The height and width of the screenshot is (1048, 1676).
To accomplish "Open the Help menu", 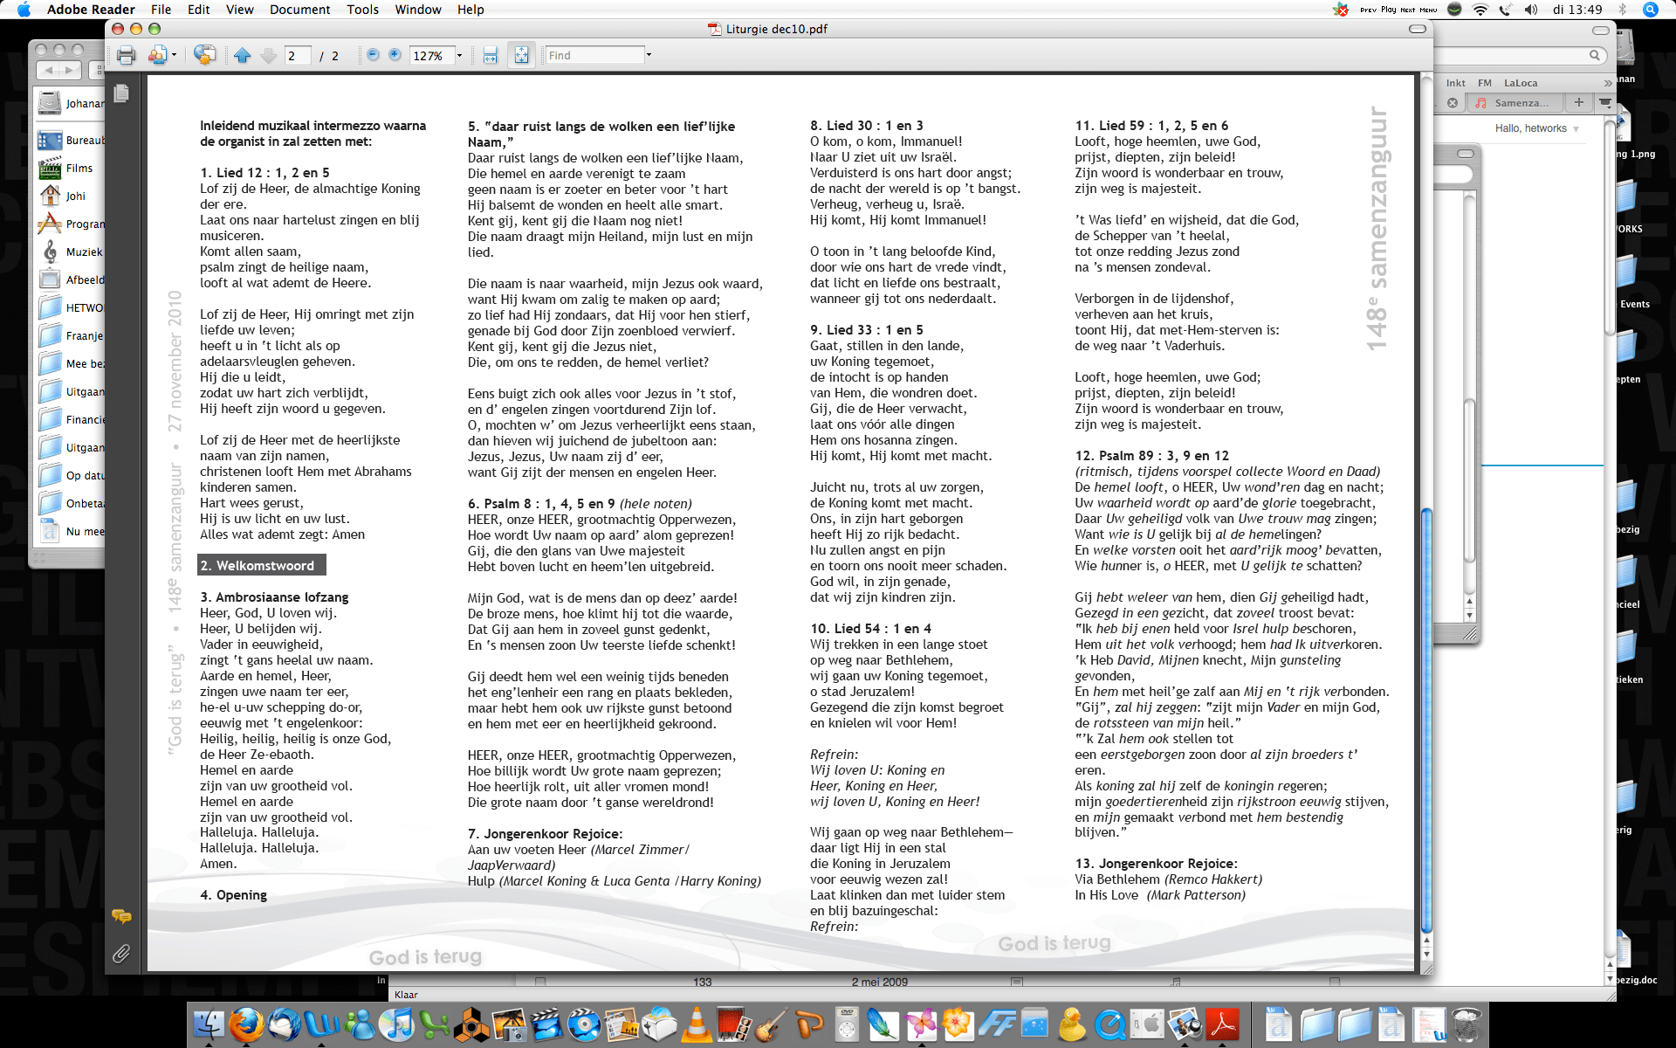I will tap(471, 10).
